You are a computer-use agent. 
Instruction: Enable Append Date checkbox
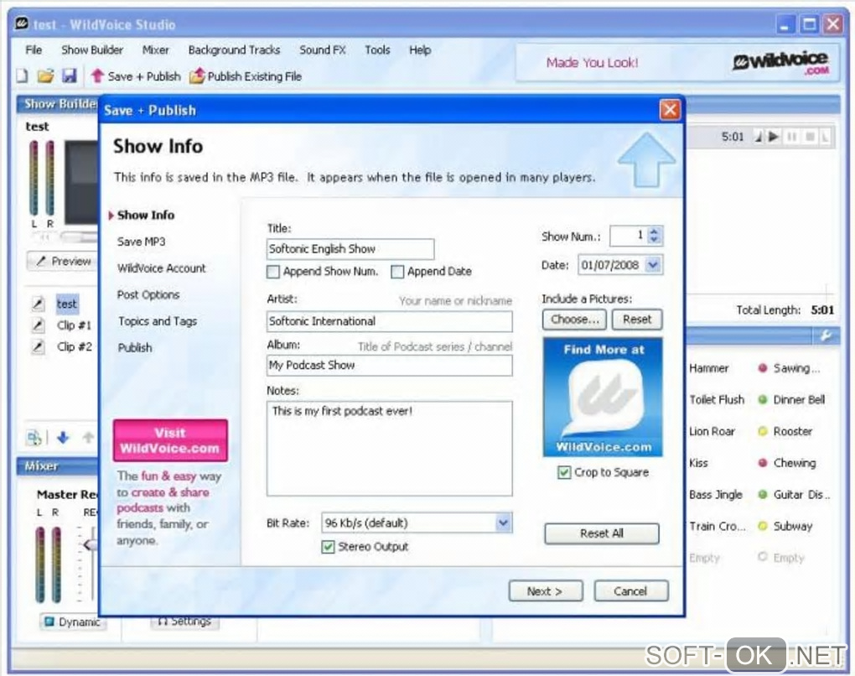click(397, 271)
